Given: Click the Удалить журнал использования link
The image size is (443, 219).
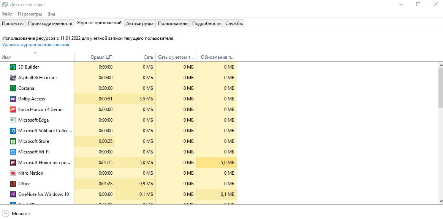Looking at the screenshot, I should pos(36,45).
